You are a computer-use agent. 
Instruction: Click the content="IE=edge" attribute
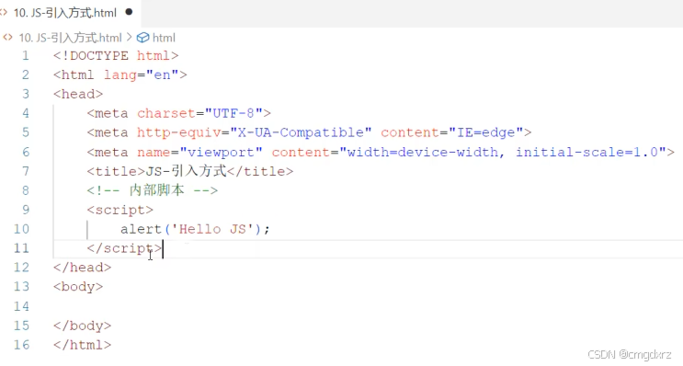[x=452, y=132]
